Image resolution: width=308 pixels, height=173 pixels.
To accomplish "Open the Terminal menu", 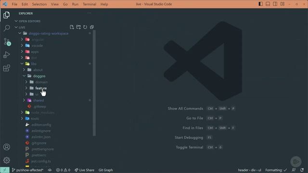I will click(x=90, y=4).
